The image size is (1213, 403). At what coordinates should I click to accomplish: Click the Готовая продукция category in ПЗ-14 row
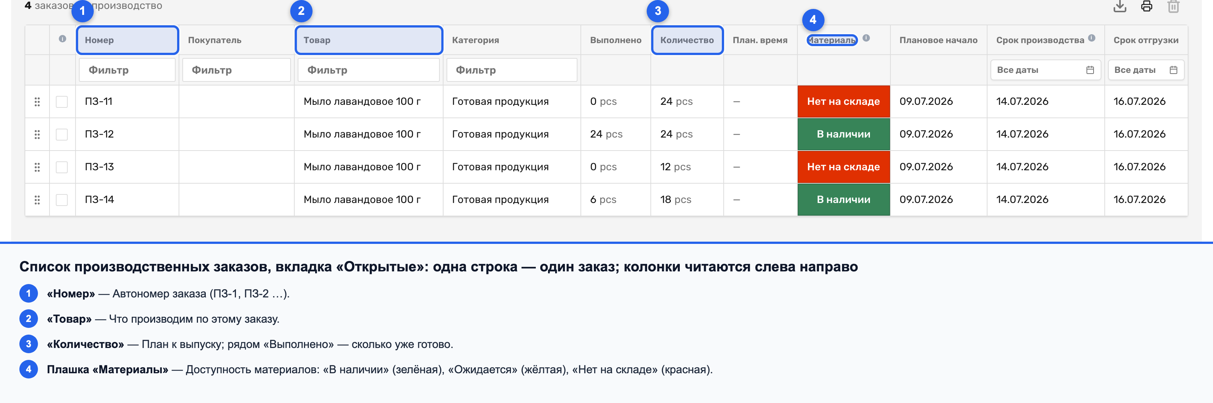500,200
